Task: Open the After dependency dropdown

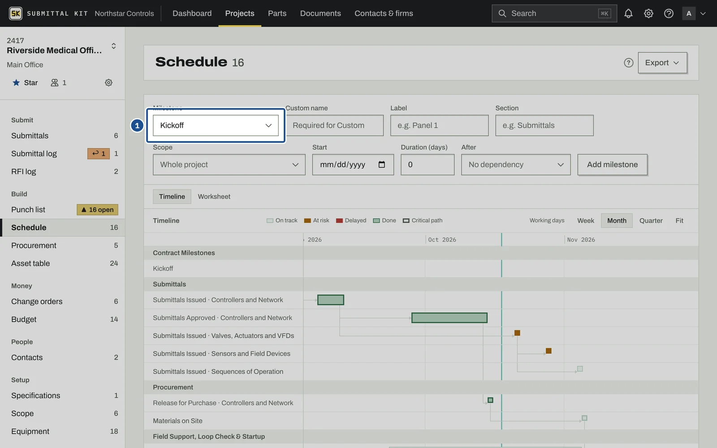Action: [x=516, y=164]
